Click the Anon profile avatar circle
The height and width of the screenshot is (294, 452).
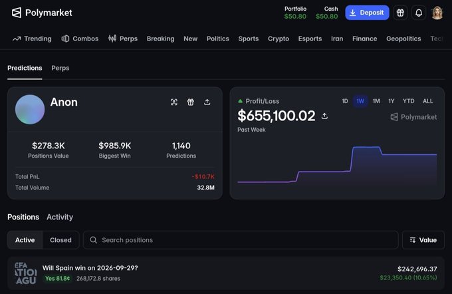pos(30,110)
